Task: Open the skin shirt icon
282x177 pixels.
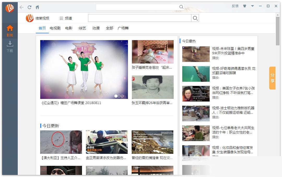Action: (245, 6)
